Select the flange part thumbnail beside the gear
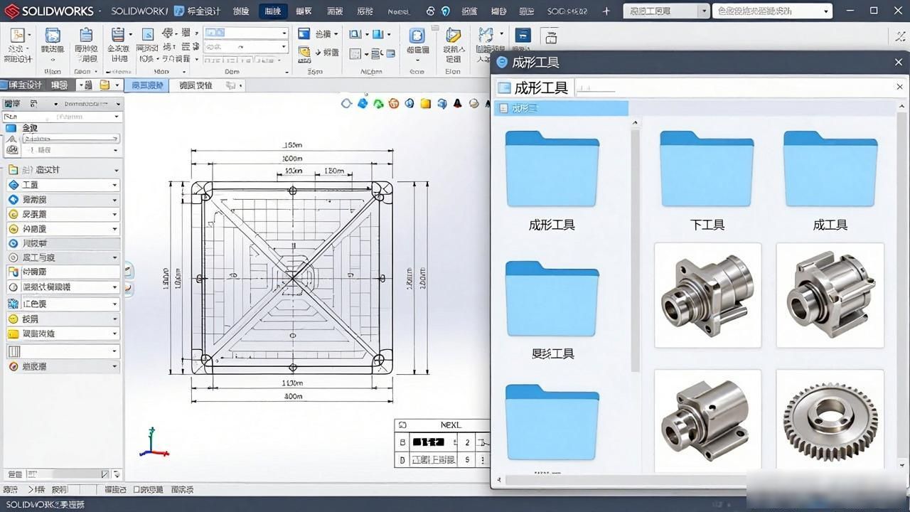This screenshot has height=512, width=910. [x=707, y=420]
